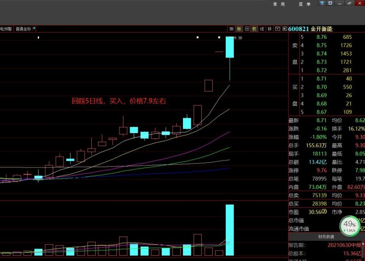Viewport: 365px width, 261px height.
Task: Click the first blue icon in title bar
Action: [322, 4]
